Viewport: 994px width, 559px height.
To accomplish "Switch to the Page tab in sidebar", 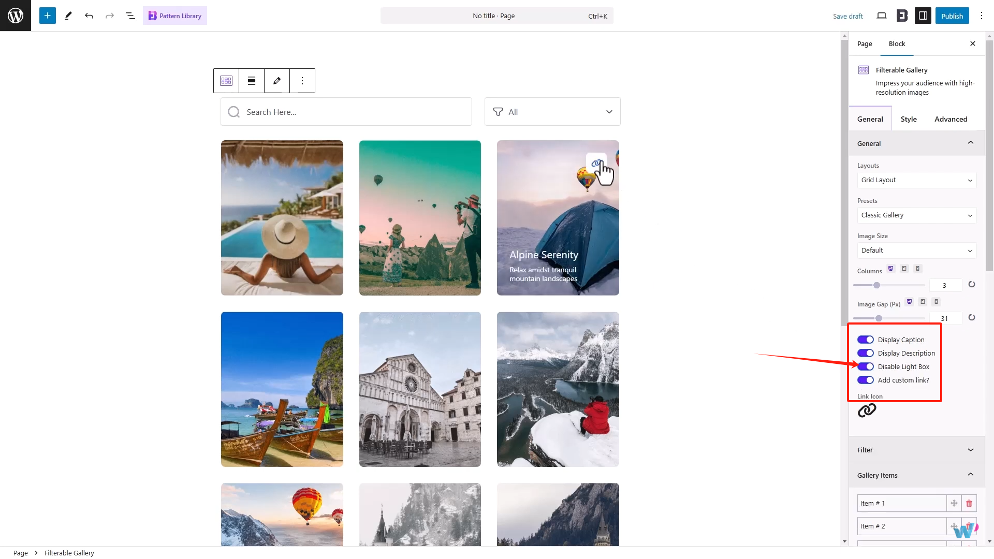I will [x=864, y=43].
